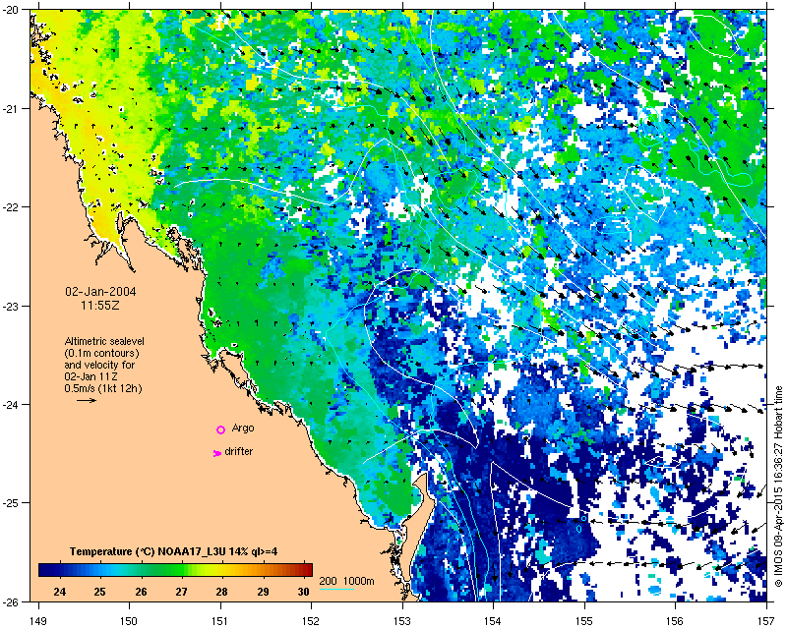
Task: Click longitude axis label 149
Action: pos(38,620)
